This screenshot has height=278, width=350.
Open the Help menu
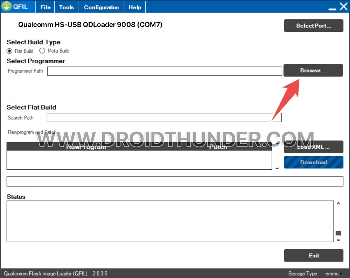(134, 7)
